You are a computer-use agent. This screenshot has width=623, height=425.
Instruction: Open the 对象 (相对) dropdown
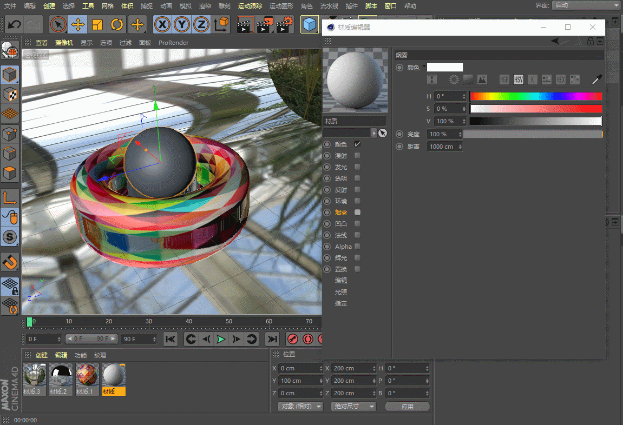click(x=300, y=406)
